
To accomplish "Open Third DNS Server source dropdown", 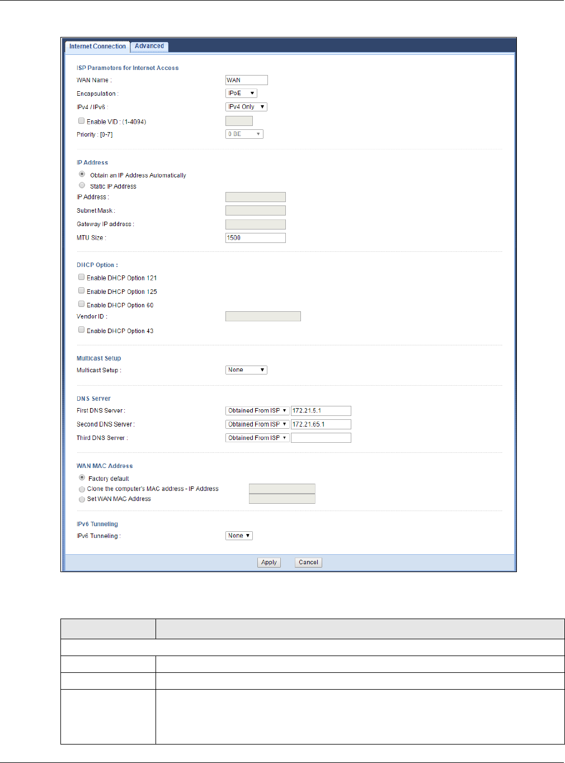I will [x=257, y=438].
